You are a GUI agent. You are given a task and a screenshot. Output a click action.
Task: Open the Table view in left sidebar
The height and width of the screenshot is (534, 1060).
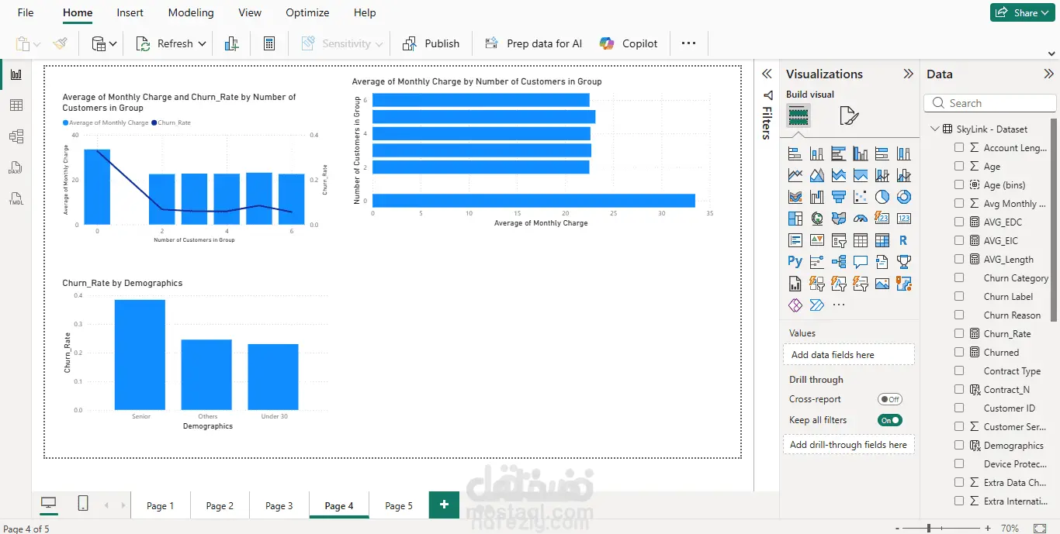point(16,105)
